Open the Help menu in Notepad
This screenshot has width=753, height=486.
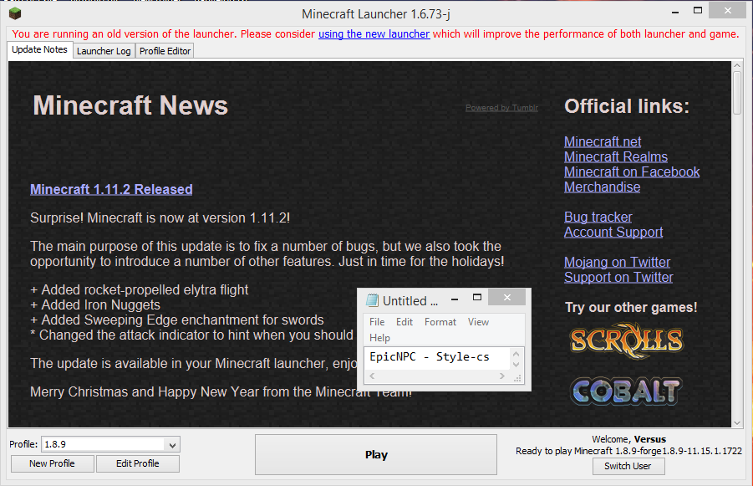tap(379, 338)
